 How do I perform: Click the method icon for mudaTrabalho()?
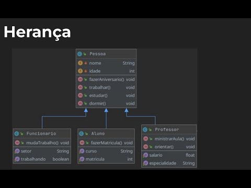(x=17, y=143)
